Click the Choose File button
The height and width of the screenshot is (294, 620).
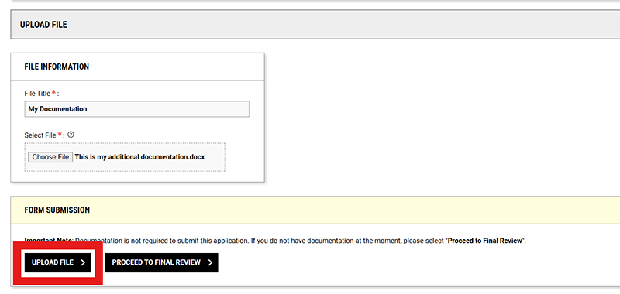[x=50, y=157]
